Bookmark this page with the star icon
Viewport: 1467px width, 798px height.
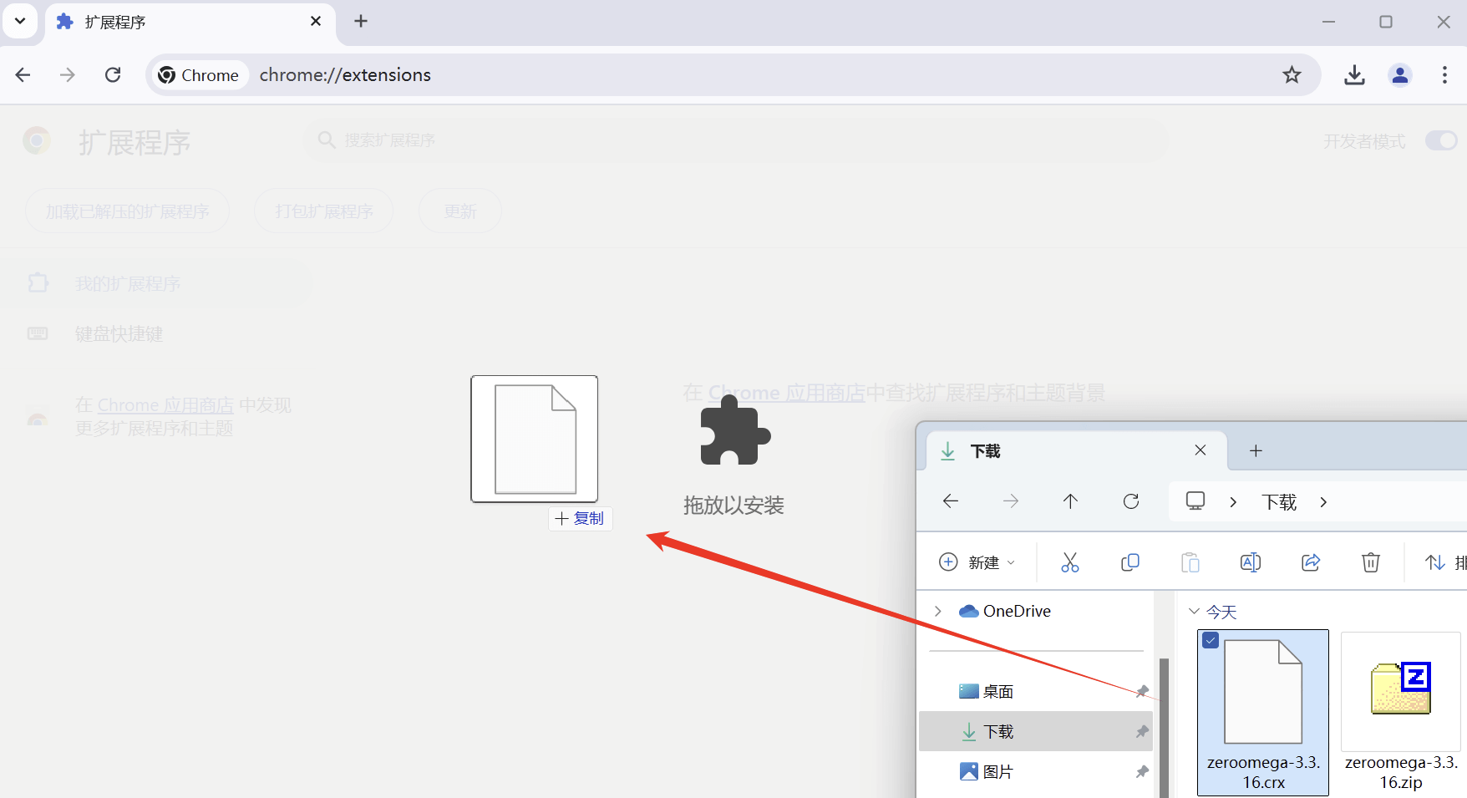click(x=1292, y=75)
